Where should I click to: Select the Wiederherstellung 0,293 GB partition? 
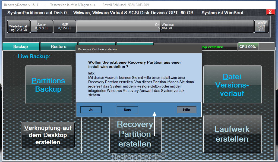(18, 26)
